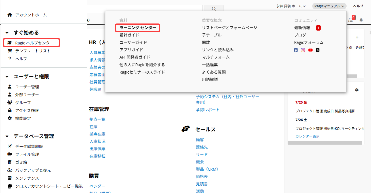Image resolution: width=371 pixels, height=193 pixels.
Task: Click the X (Twitter) icon in the Community column
Action: click(x=318, y=50)
